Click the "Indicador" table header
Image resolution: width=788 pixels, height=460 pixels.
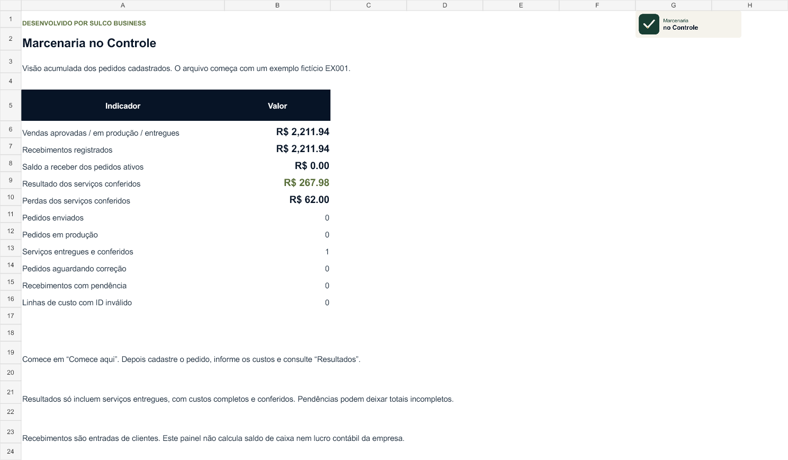click(x=123, y=105)
